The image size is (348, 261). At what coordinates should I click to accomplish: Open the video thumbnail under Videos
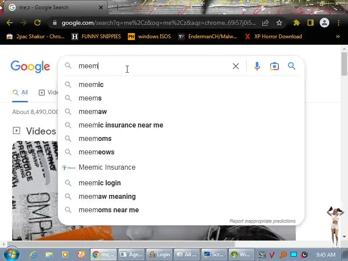tap(35, 191)
